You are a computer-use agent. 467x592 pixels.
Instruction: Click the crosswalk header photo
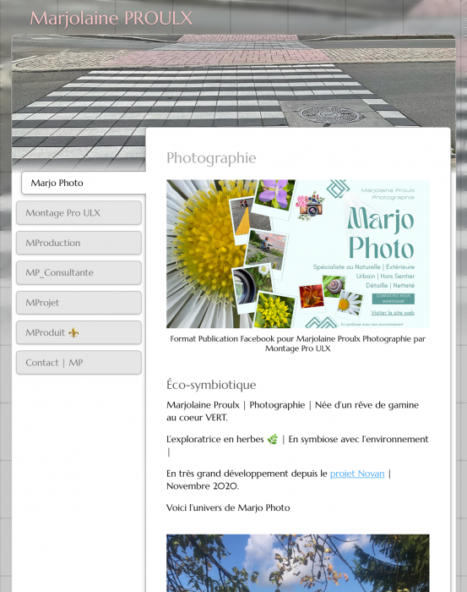pyautogui.click(x=233, y=81)
